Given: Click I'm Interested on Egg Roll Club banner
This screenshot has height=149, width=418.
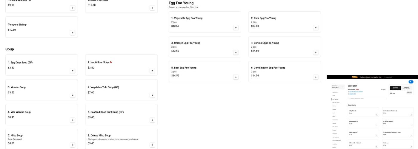Looking at the screenshot, I should click(x=388, y=77).
